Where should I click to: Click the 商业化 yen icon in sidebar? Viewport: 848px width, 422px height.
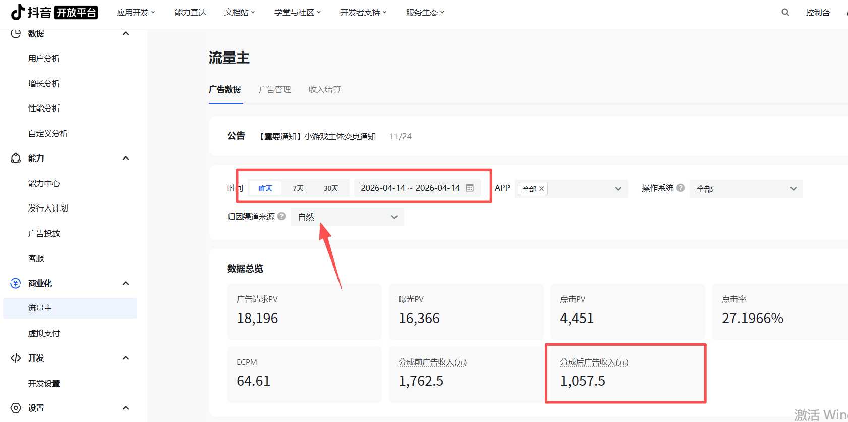(16, 283)
